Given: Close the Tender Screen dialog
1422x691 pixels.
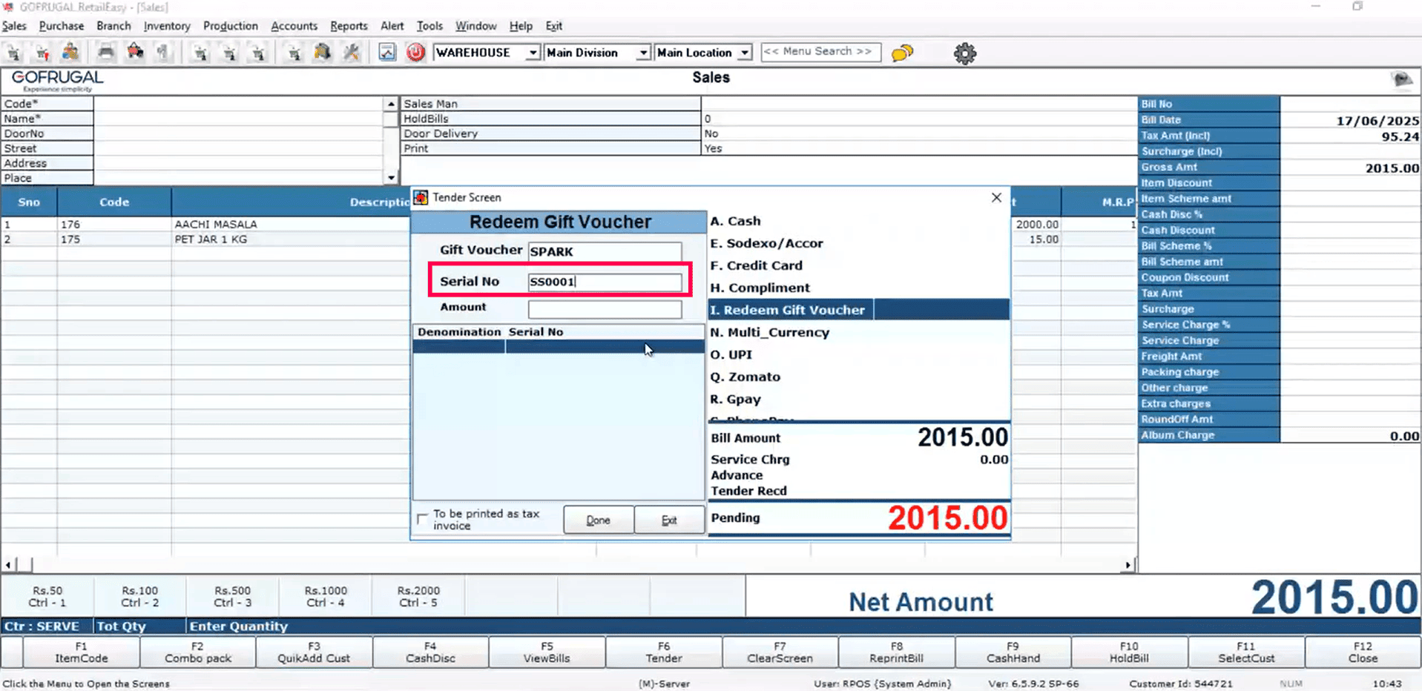Looking at the screenshot, I should [x=996, y=197].
